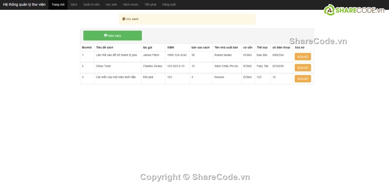The width and height of the screenshot is (389, 186).
Task: Click XÓA BỎ for the Rexxon book row
Action: point(303,79)
